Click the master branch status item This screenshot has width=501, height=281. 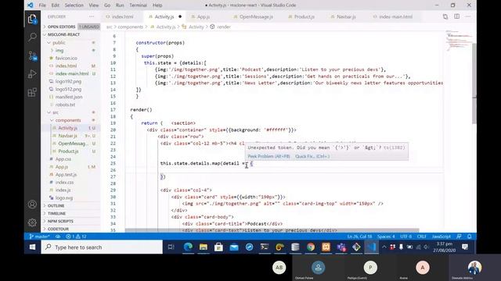[39, 237]
